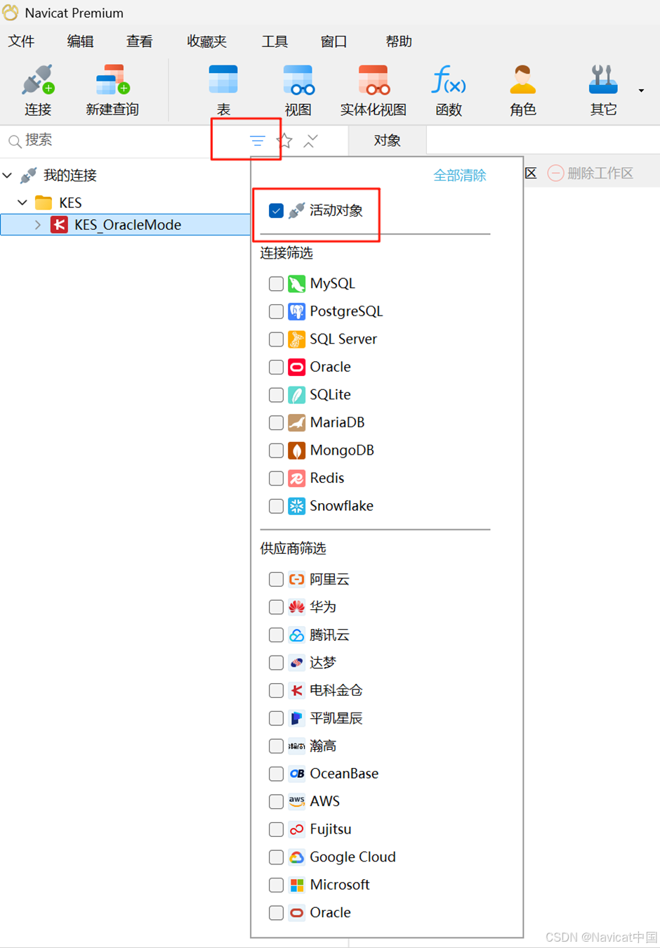Screen dimensions: 660x948
Task: Click the PingCAP vendor label
Action: [x=336, y=718]
